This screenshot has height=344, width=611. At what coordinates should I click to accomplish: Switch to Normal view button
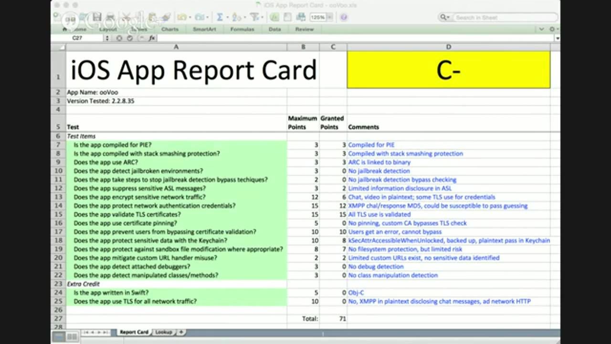point(59,337)
